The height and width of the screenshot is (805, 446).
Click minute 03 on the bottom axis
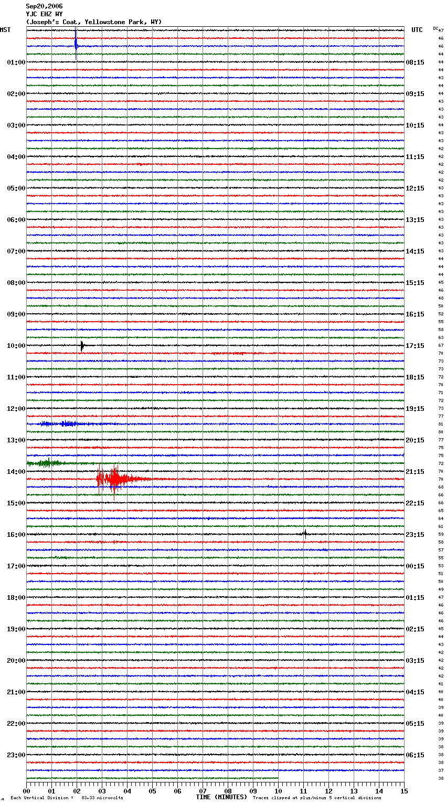click(x=102, y=791)
